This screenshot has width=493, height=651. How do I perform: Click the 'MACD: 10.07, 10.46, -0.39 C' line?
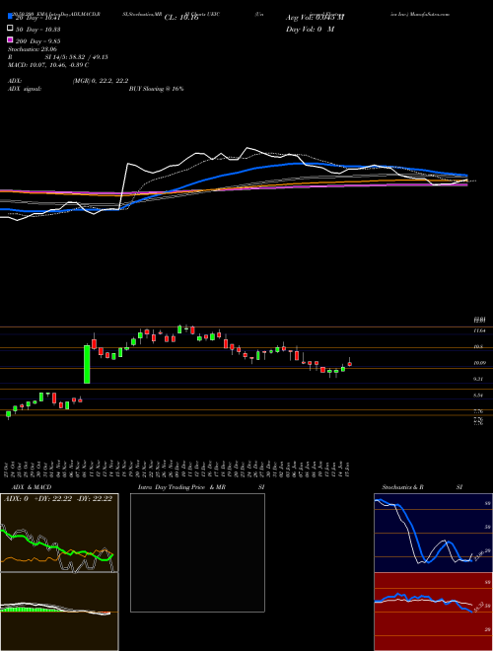(x=48, y=65)
